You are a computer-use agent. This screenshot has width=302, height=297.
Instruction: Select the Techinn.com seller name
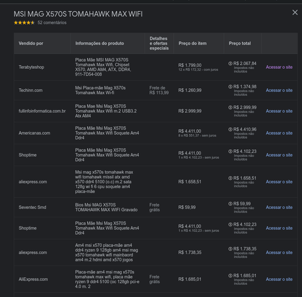point(31,90)
